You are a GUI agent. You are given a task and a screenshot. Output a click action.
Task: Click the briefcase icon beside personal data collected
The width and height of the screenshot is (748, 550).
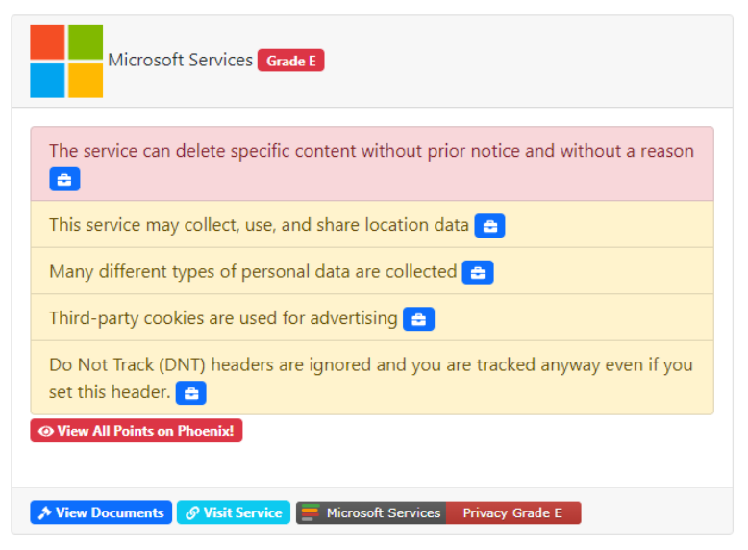[478, 272]
